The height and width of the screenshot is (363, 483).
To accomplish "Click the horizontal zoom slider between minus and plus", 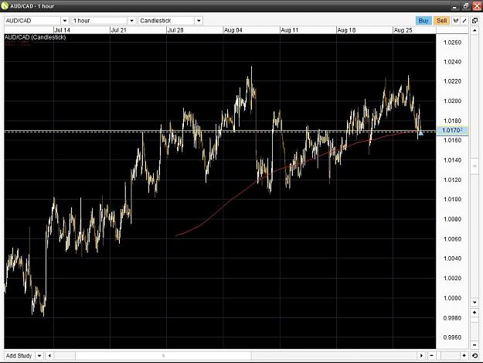I will 448,355.
